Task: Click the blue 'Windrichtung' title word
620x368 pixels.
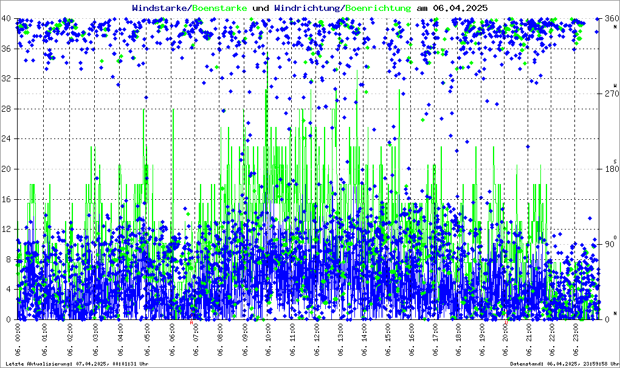Action: pyautogui.click(x=308, y=8)
